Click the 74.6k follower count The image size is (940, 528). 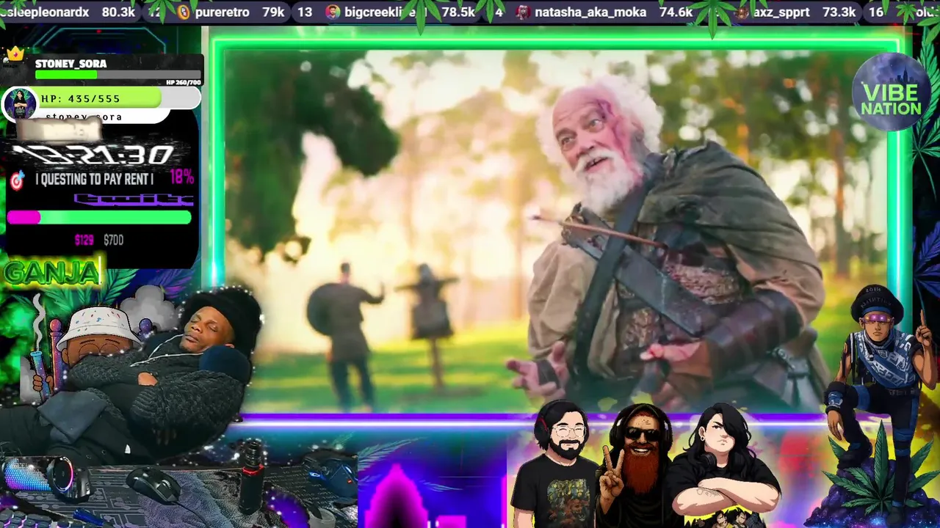(676, 12)
